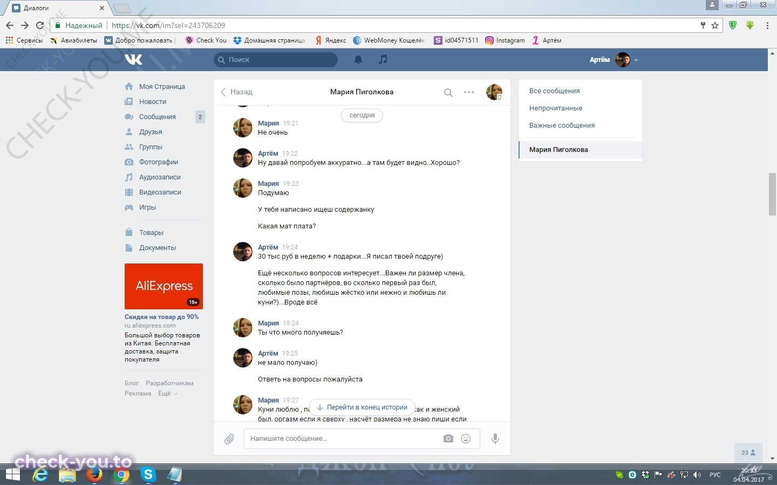Click Мария avatar at 19:23 message

pyautogui.click(x=243, y=188)
